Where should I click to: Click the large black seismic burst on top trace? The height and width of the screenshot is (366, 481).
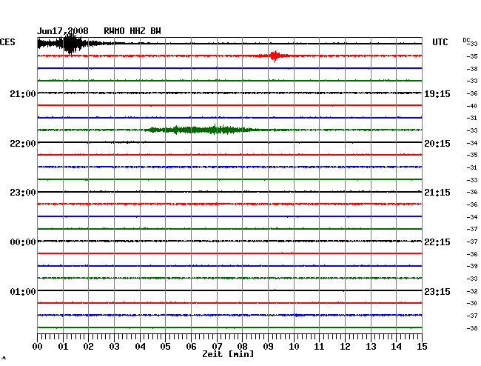(71, 44)
